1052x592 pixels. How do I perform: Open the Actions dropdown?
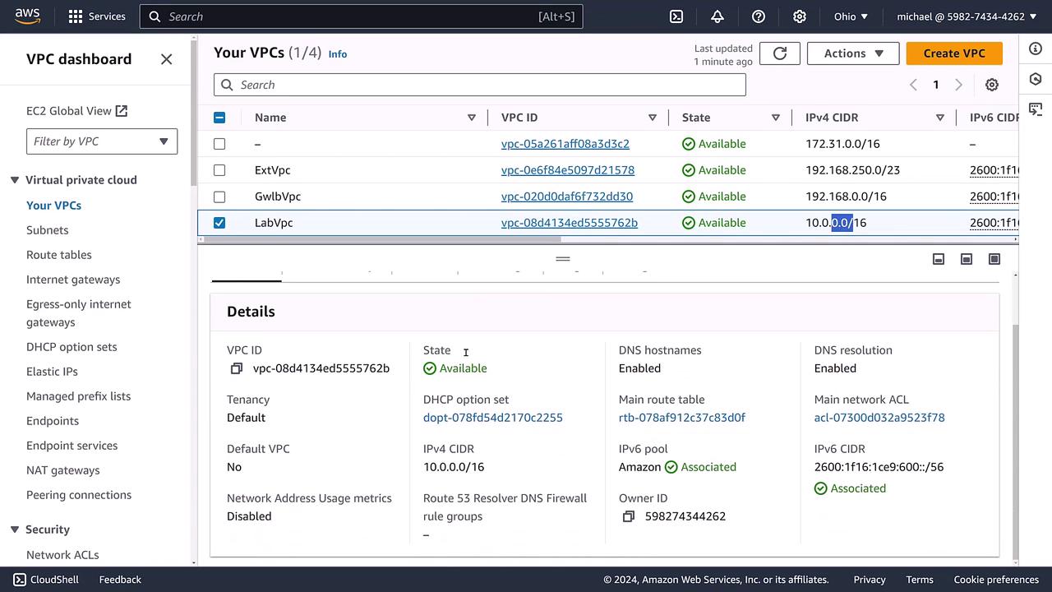pyautogui.click(x=853, y=53)
